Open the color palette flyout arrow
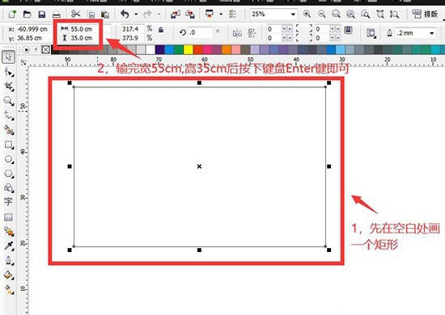This screenshot has height=315, width=445. (x=26, y=50)
